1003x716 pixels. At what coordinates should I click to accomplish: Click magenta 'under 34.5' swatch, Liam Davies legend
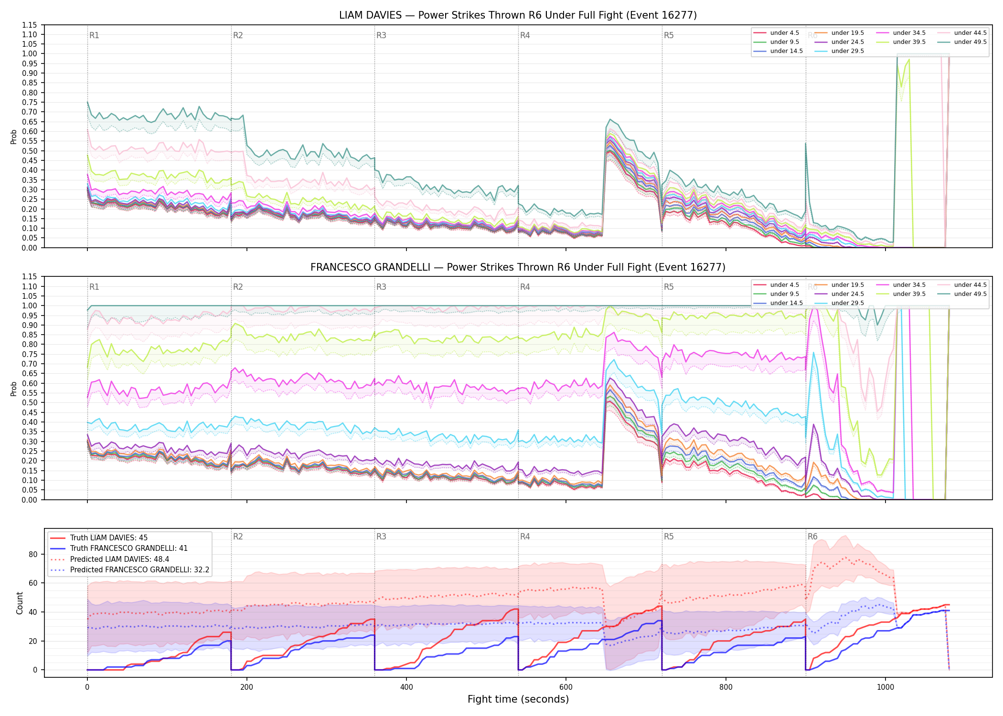coord(883,33)
